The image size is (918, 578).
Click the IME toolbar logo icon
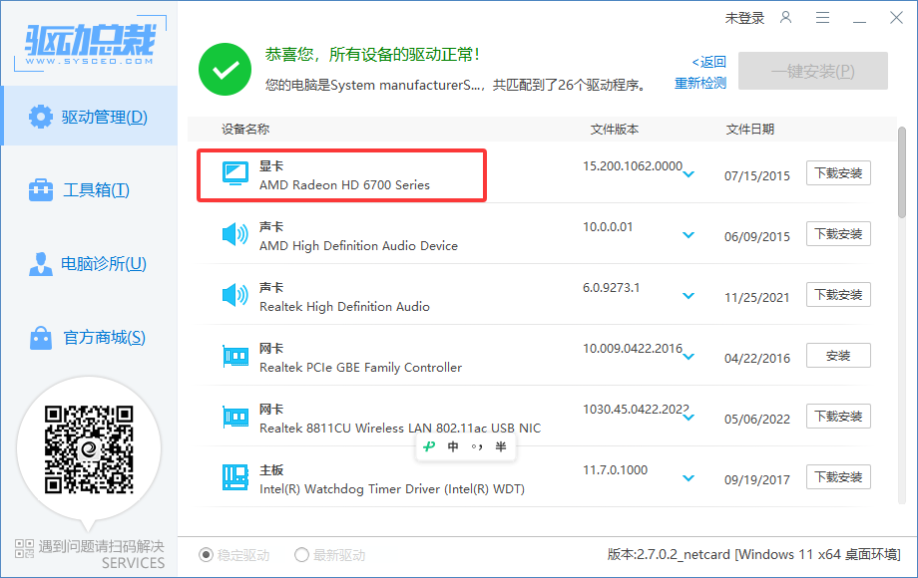[429, 446]
